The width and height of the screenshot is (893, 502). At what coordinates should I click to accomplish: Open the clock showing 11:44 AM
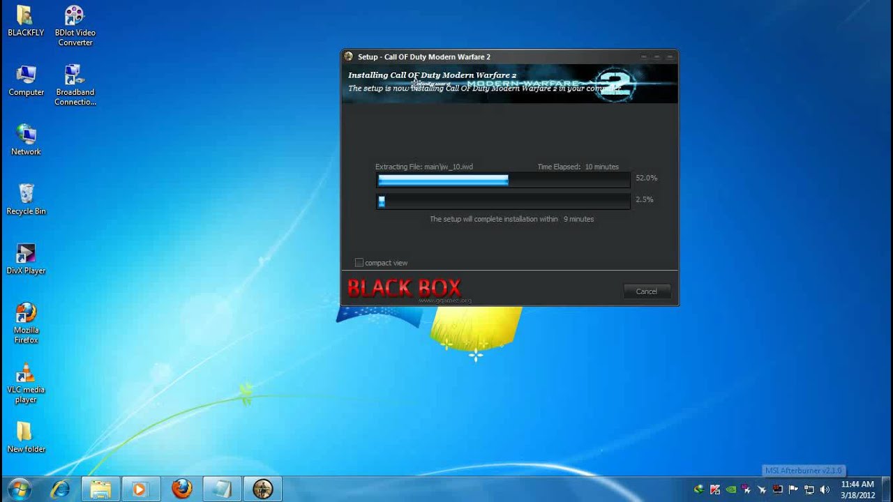tap(857, 489)
